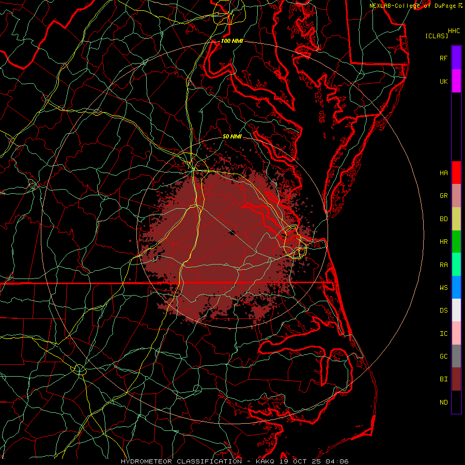Click the BD yellow legend swatch
465x465 pixels.
[456, 219]
